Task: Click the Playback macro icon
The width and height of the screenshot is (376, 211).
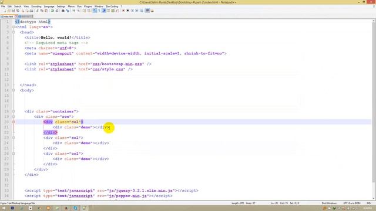Action: coord(132,11)
